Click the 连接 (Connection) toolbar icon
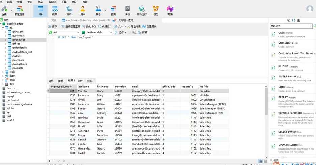Image resolution: width=316 pixels, height=165 pixels. [x=4, y=11]
